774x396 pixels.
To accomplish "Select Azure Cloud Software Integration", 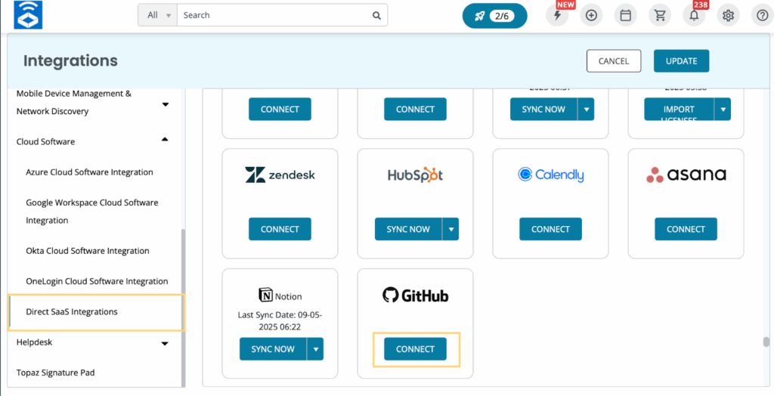I will [89, 172].
